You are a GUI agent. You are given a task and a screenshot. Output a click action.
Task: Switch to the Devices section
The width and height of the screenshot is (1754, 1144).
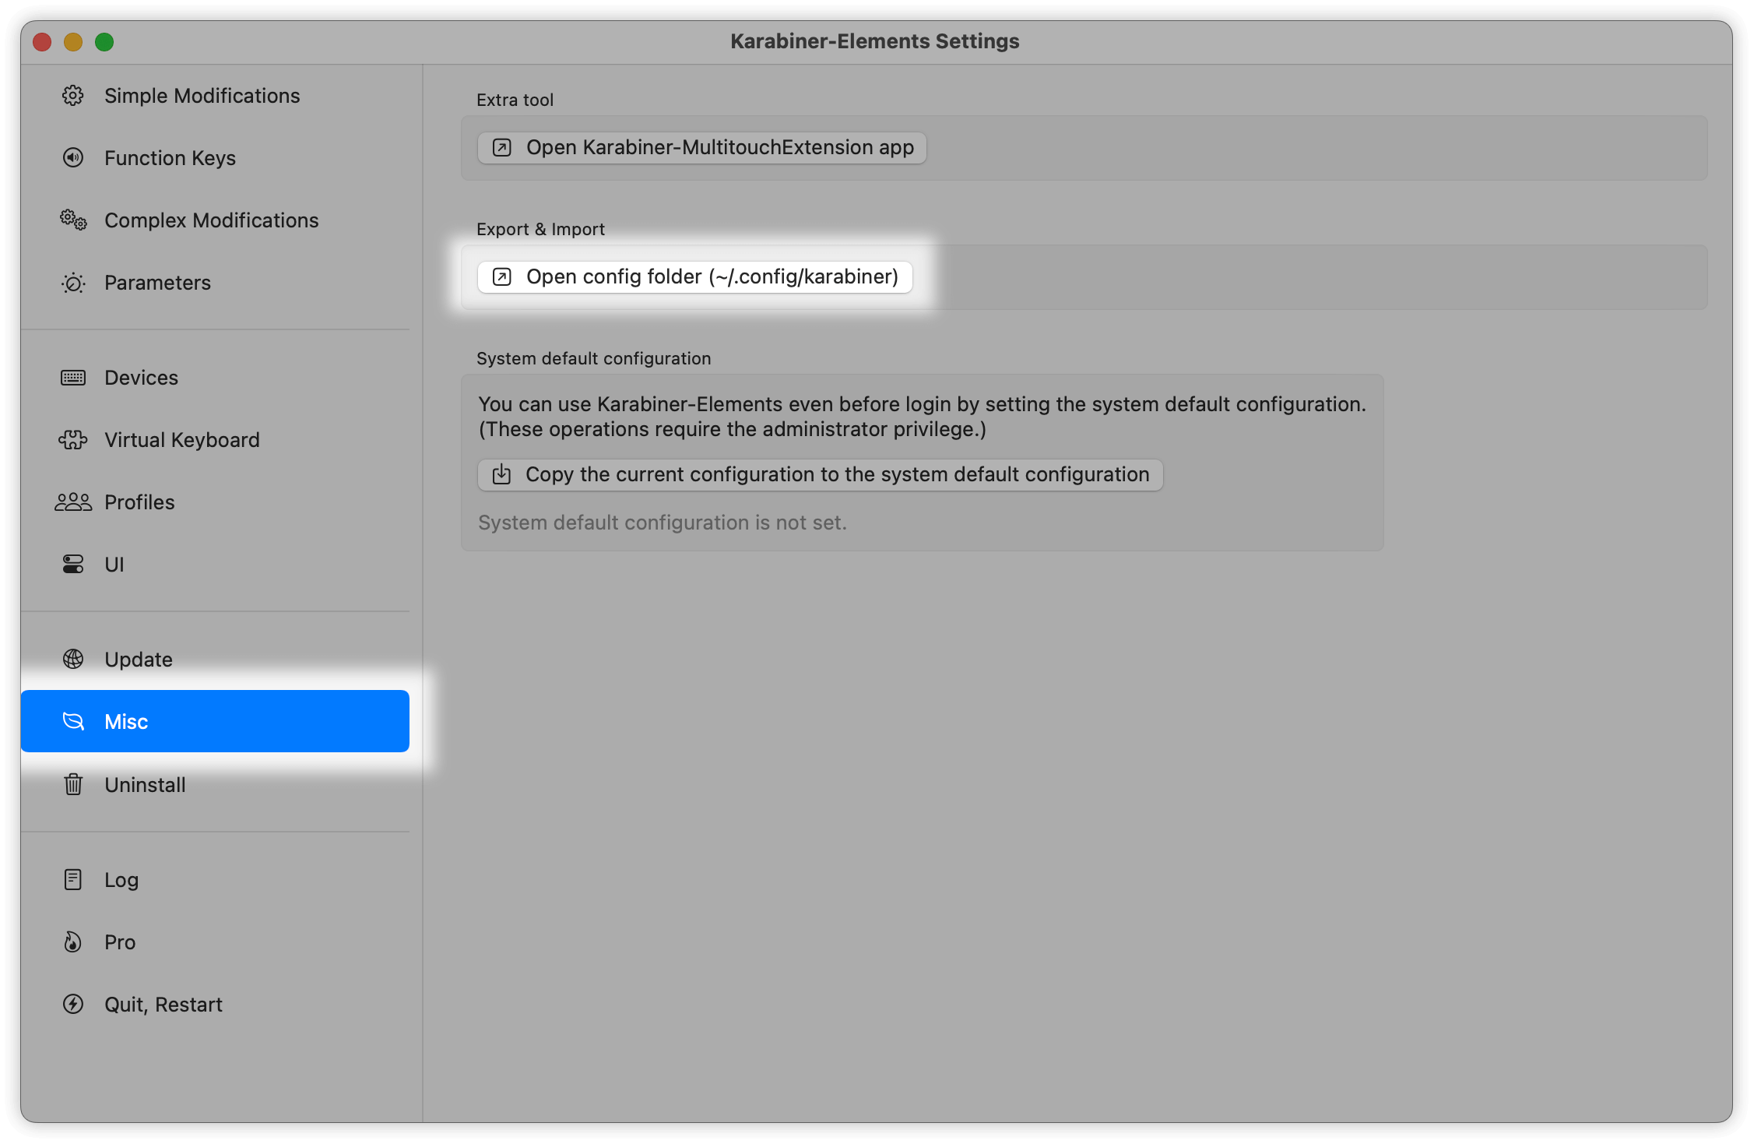point(216,378)
